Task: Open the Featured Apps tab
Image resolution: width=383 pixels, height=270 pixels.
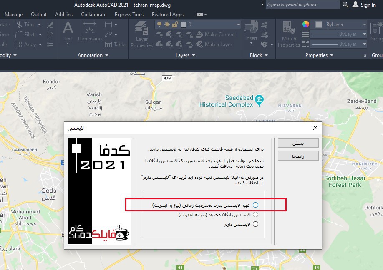Action: click(168, 15)
